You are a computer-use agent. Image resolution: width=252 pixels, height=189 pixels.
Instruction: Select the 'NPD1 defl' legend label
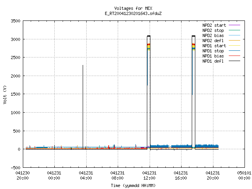coord(213,61)
